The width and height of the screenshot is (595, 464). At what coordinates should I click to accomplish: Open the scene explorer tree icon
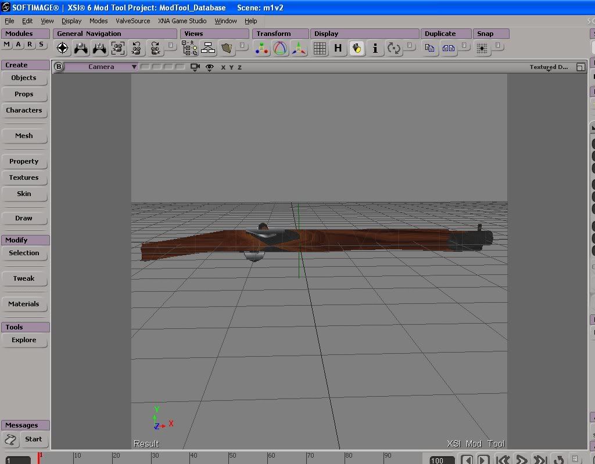pyautogui.click(x=189, y=48)
